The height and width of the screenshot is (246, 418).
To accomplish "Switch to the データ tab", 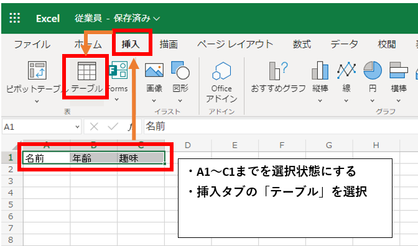I will pos(344,44).
